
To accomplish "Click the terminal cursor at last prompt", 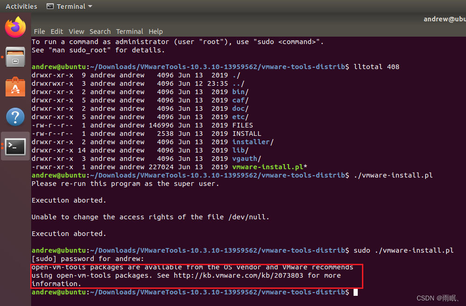I will pyautogui.click(x=355, y=293).
